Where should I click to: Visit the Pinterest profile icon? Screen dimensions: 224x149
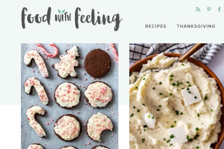(x=209, y=9)
